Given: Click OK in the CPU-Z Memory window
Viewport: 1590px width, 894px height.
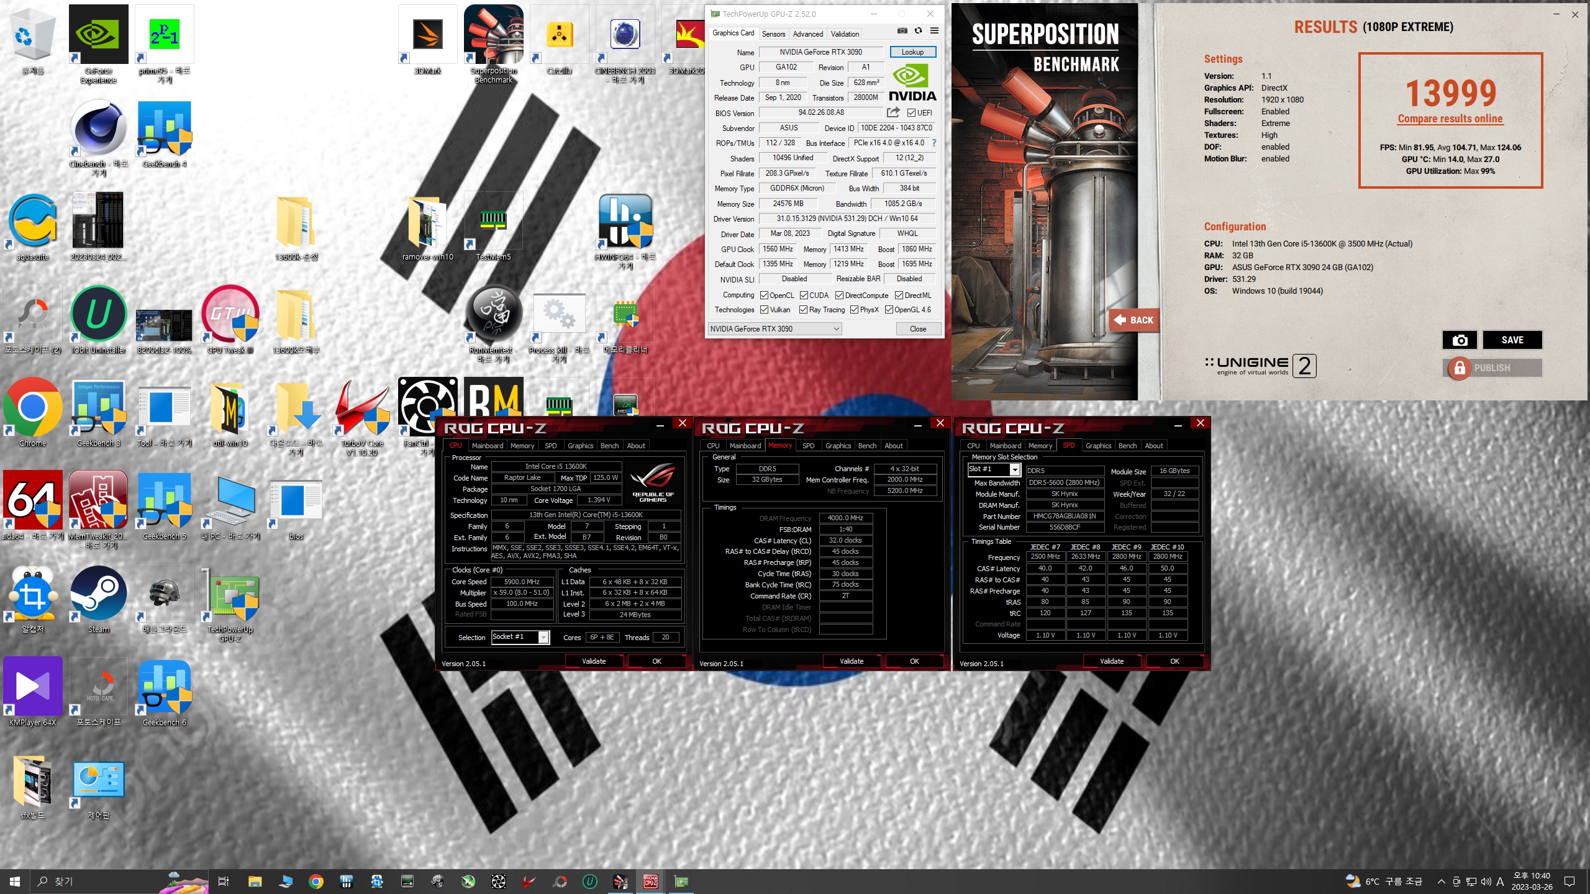Looking at the screenshot, I should [914, 661].
